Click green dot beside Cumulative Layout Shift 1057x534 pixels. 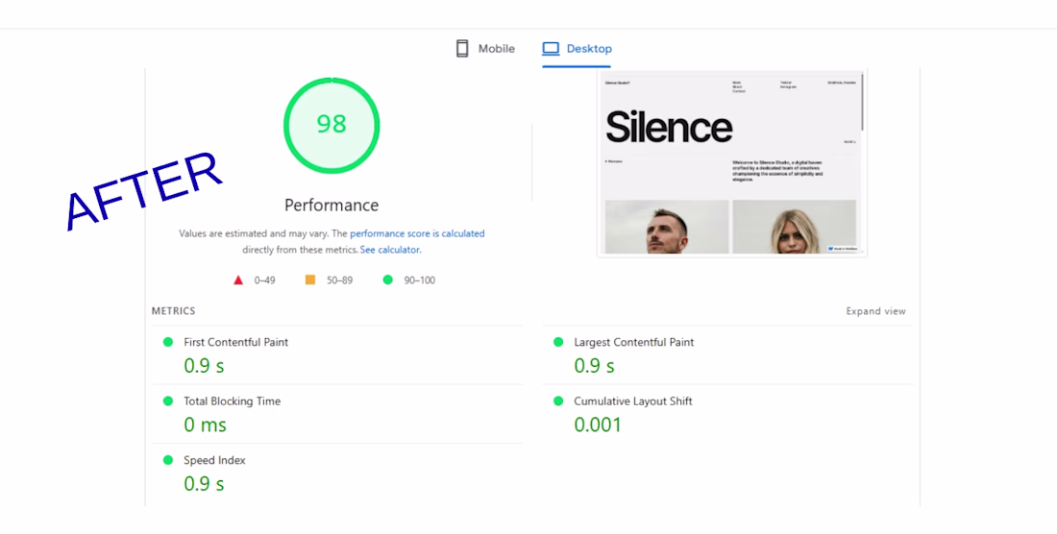[x=558, y=401]
